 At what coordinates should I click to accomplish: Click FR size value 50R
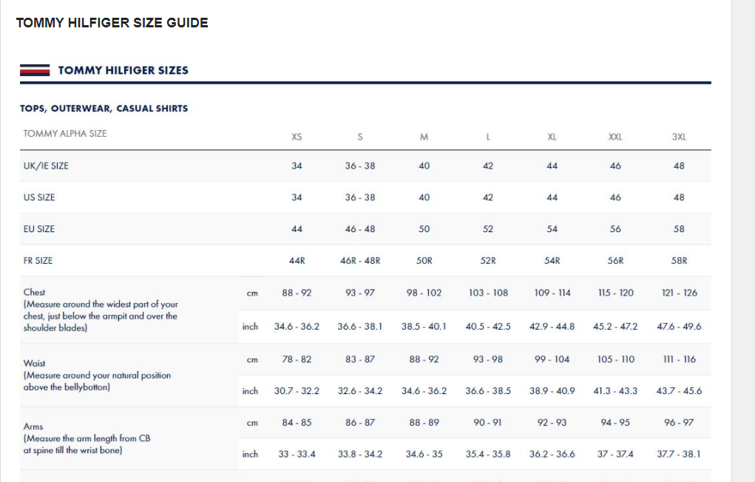click(424, 260)
